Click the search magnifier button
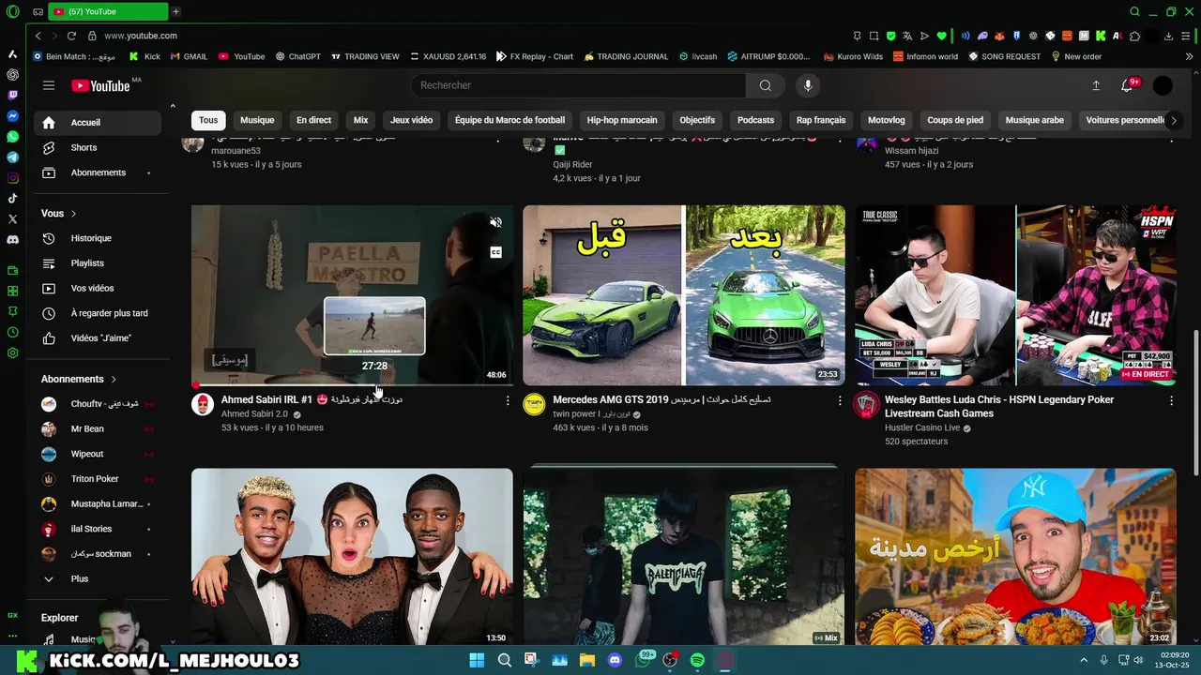Image resolution: width=1201 pixels, height=675 pixels. click(766, 85)
